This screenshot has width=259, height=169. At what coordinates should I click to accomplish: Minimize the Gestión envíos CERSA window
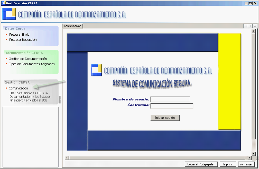click(x=246, y=3)
